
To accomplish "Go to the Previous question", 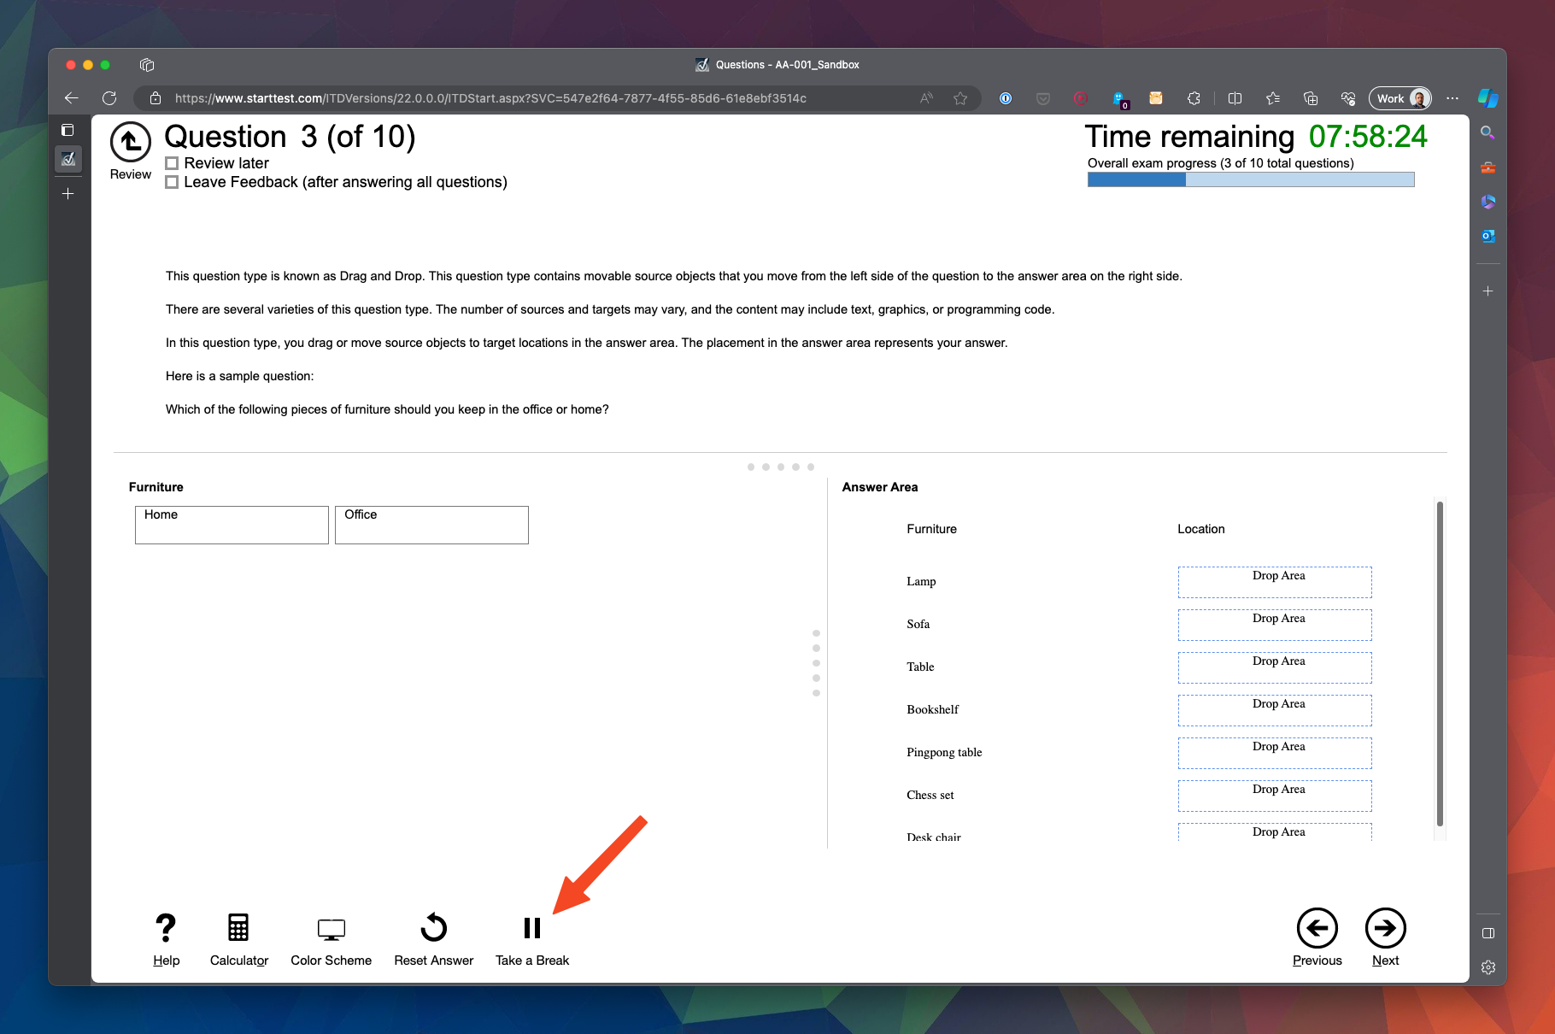I will [x=1317, y=927].
